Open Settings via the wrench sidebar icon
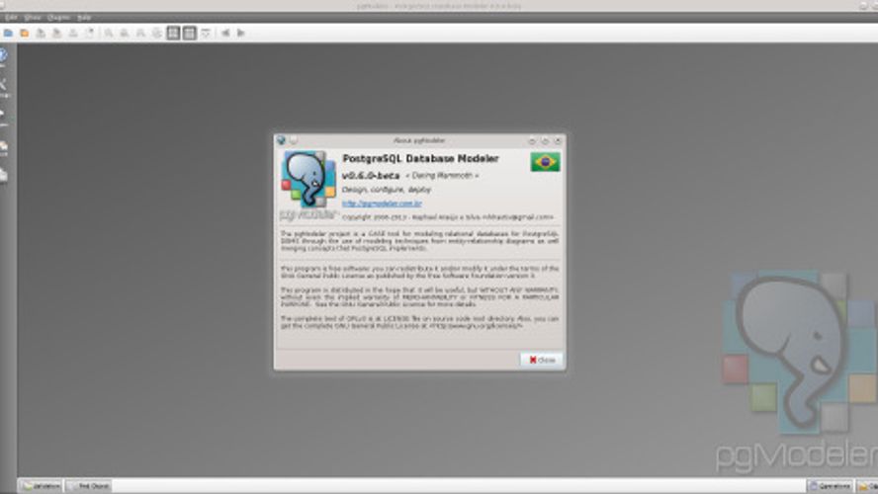 click(3, 86)
